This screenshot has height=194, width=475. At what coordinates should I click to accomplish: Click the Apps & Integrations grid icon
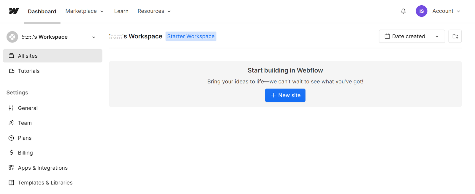(x=11, y=168)
